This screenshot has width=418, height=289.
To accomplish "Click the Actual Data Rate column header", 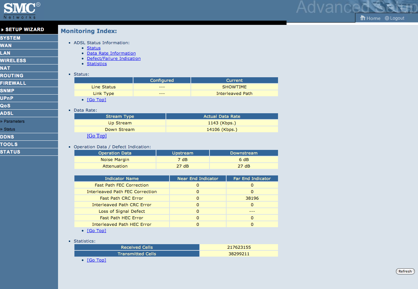I will click(222, 117).
